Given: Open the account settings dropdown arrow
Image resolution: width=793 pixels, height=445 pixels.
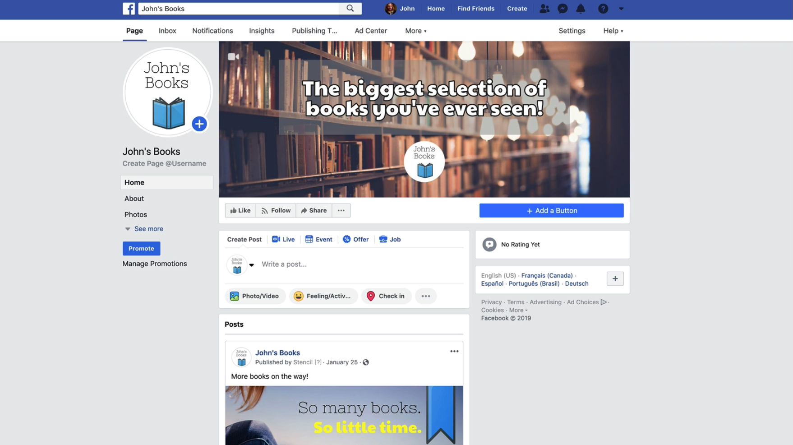Looking at the screenshot, I should coord(622,9).
